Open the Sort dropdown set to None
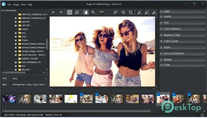 point(29,78)
